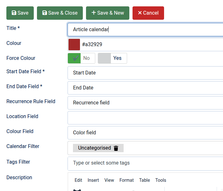Screen dimensions: 223x191
Task: Open the colour picker swatch #a32929
Action: (74, 45)
